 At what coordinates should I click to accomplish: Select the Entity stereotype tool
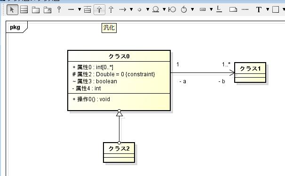point(156,9)
